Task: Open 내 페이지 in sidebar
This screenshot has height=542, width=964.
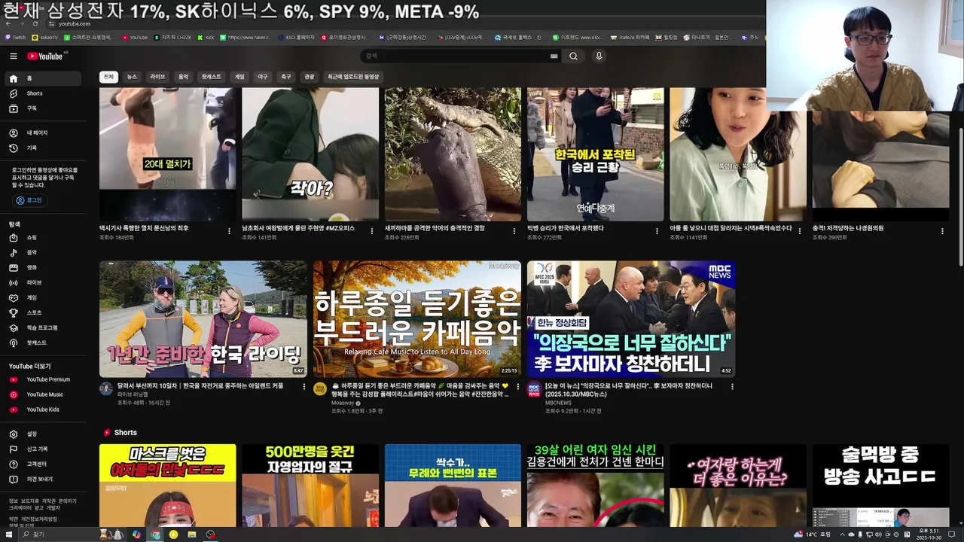Action: (x=44, y=132)
